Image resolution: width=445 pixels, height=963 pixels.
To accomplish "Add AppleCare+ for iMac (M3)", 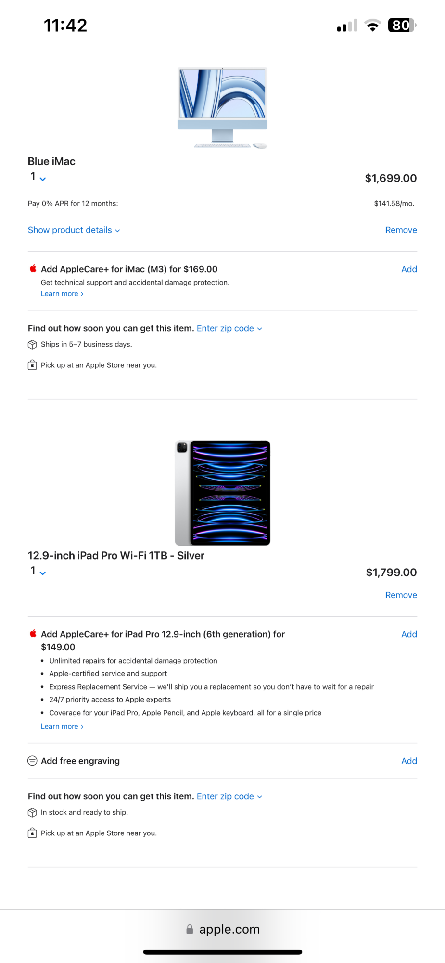I will pyautogui.click(x=409, y=269).
